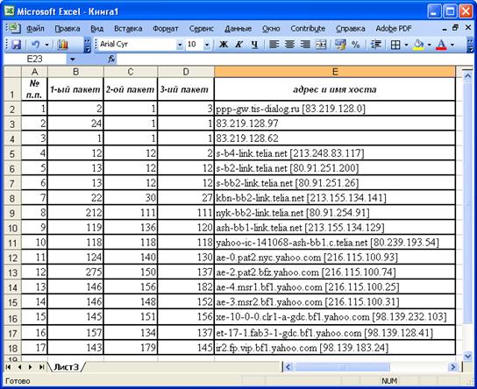The image size is (477, 389).
Task: Open the Adobe PDF menu
Action: [x=394, y=29]
